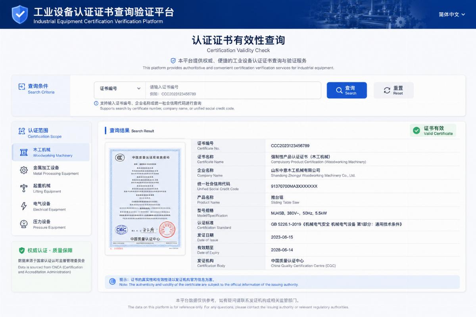Click expiry date 2028-06-14
476x317 pixels.
point(282,250)
